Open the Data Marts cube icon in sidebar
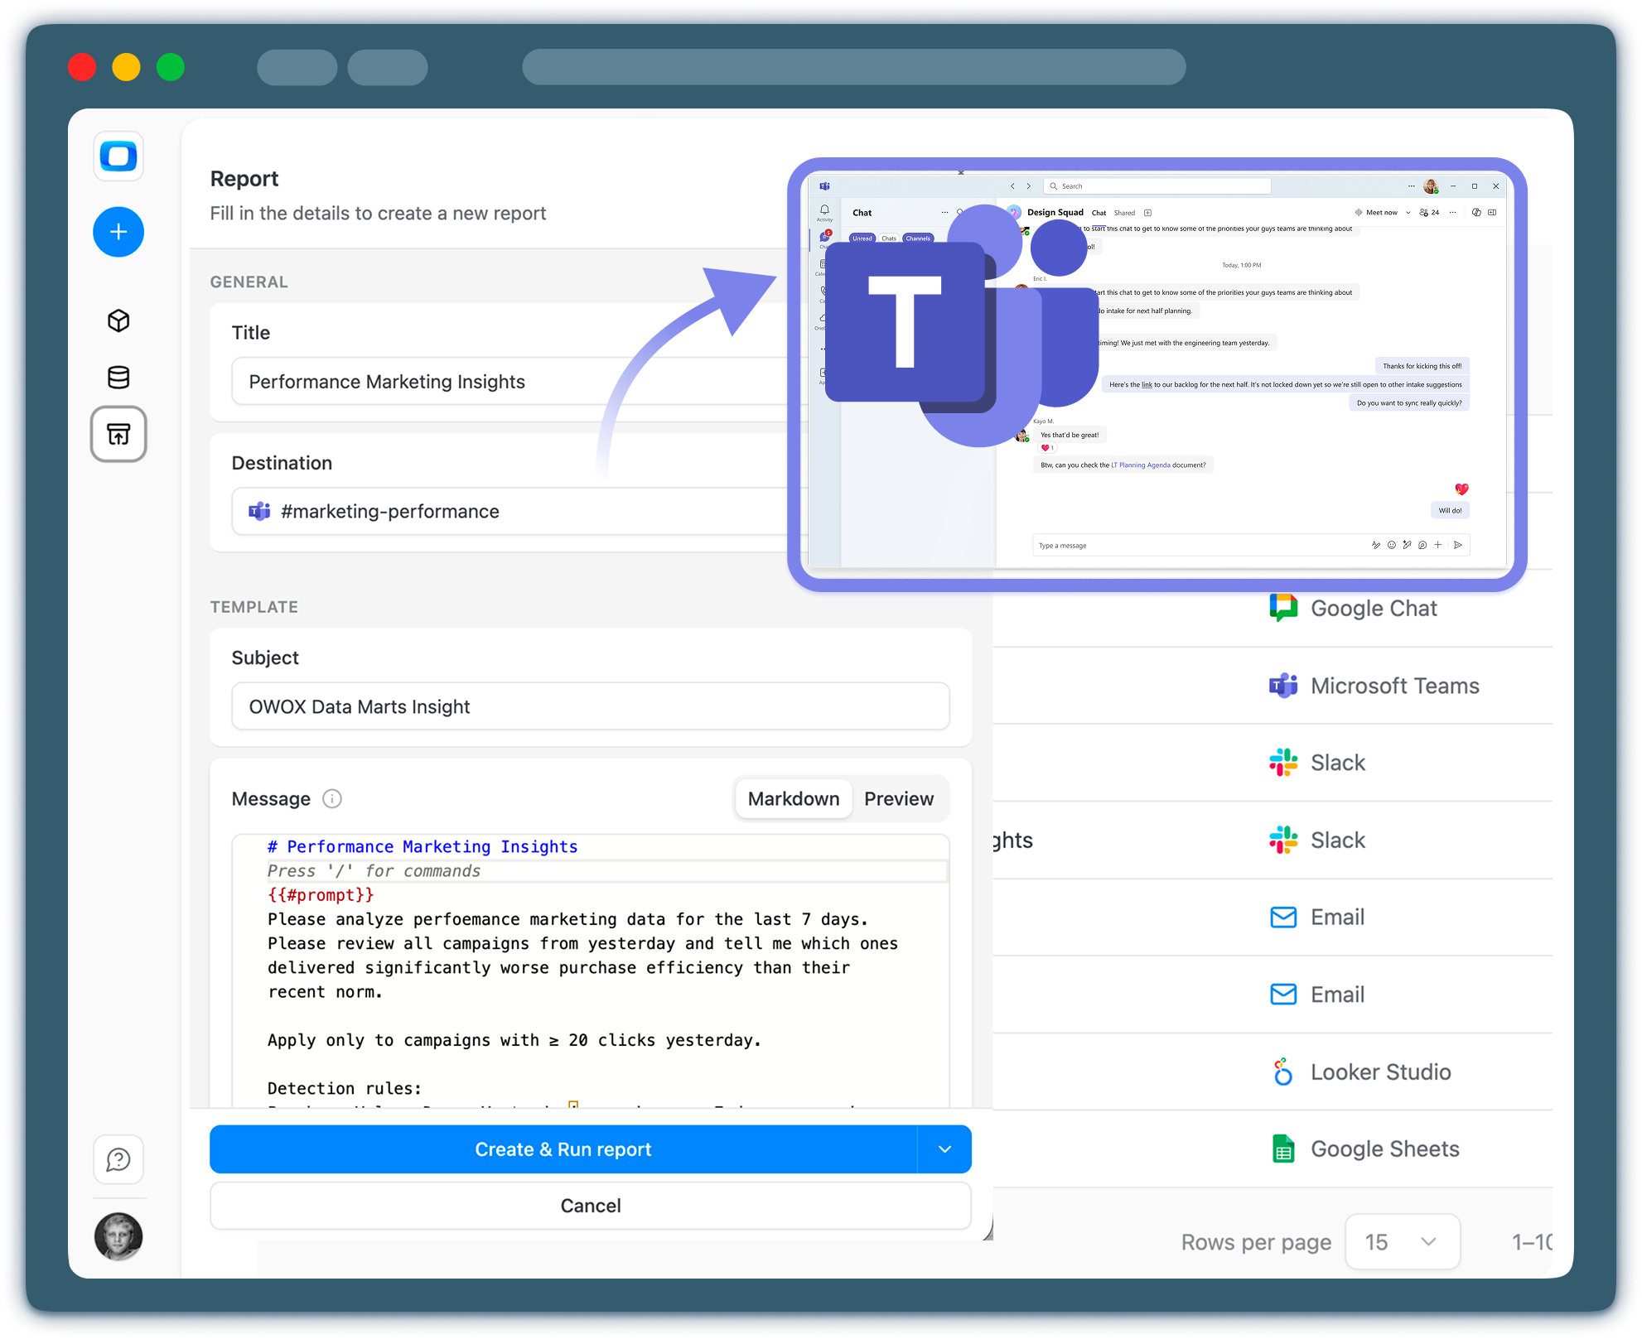The width and height of the screenshot is (1642, 1339). point(118,321)
